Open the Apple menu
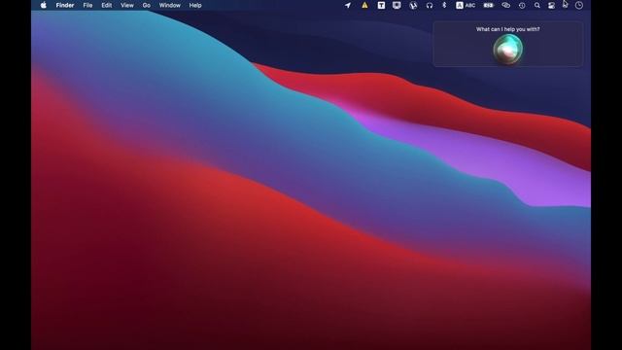 tap(44, 5)
